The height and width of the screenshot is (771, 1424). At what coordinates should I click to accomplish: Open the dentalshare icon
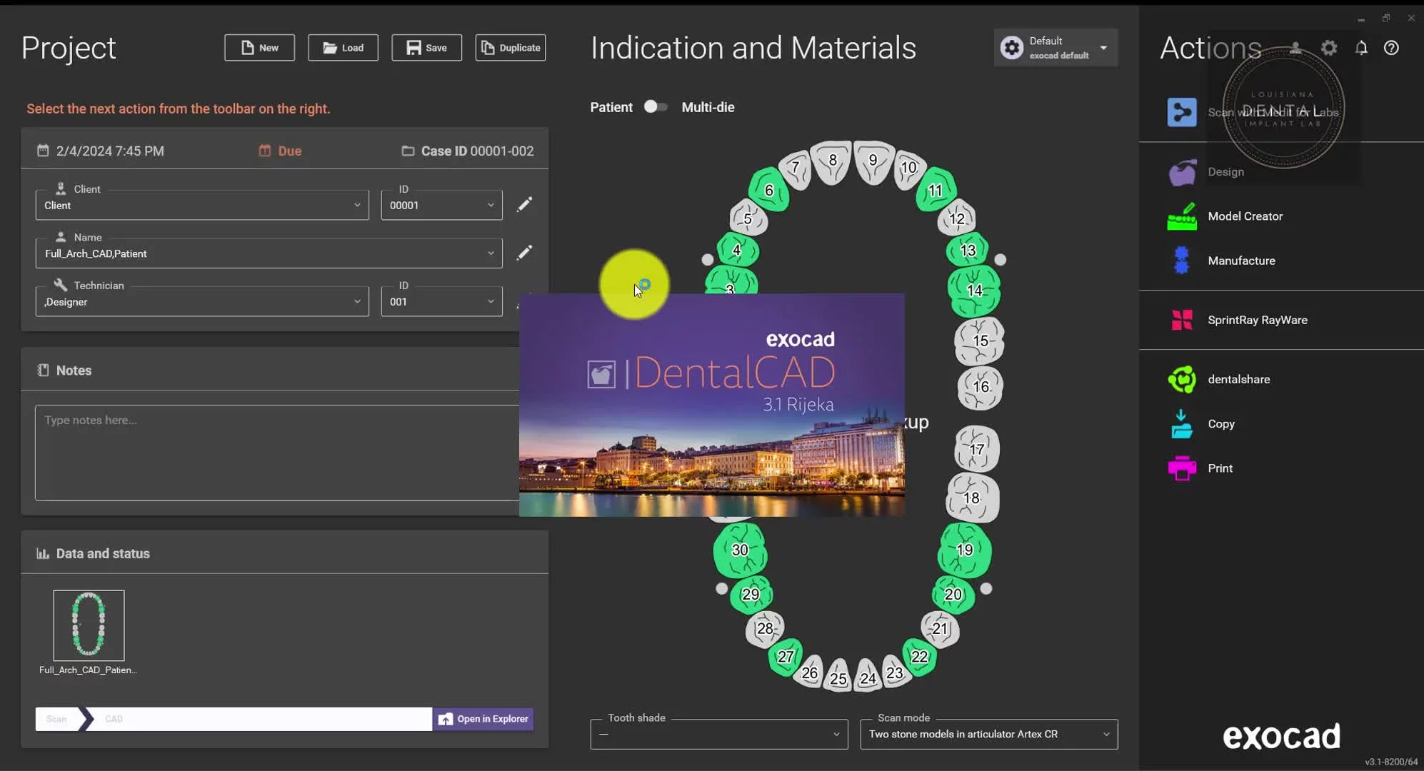[1182, 379]
